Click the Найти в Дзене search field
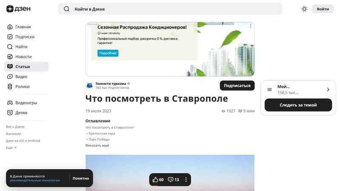Screen dimensions: 340x191 pos(170,9)
